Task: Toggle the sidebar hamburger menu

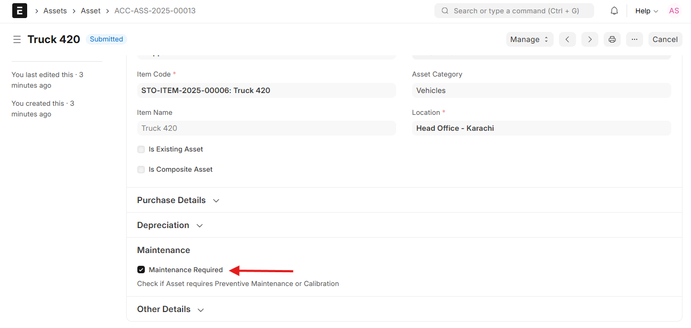Action: click(x=17, y=39)
